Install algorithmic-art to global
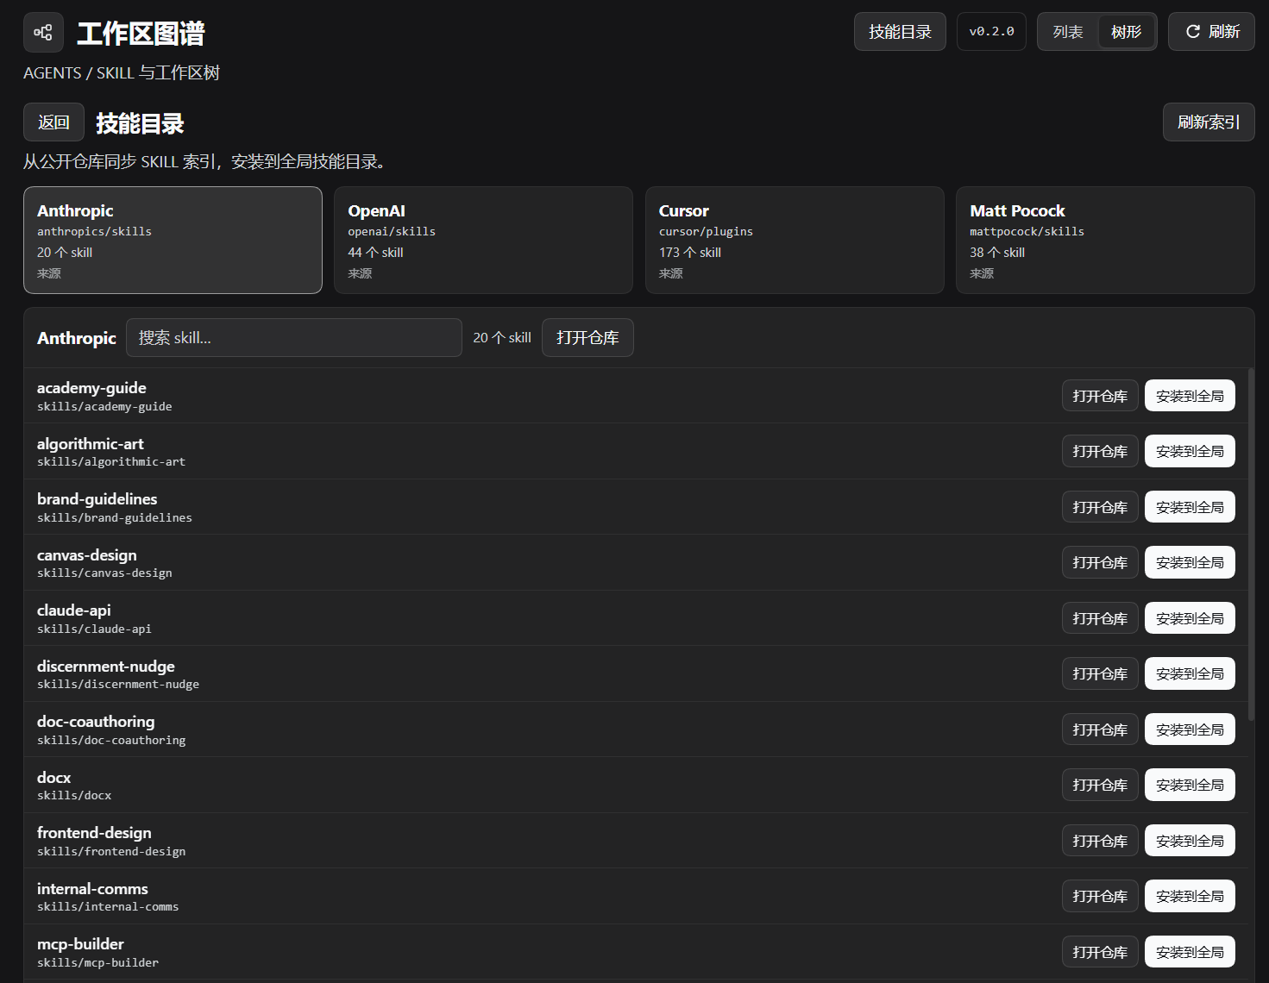This screenshot has height=983, width=1269. click(1190, 451)
